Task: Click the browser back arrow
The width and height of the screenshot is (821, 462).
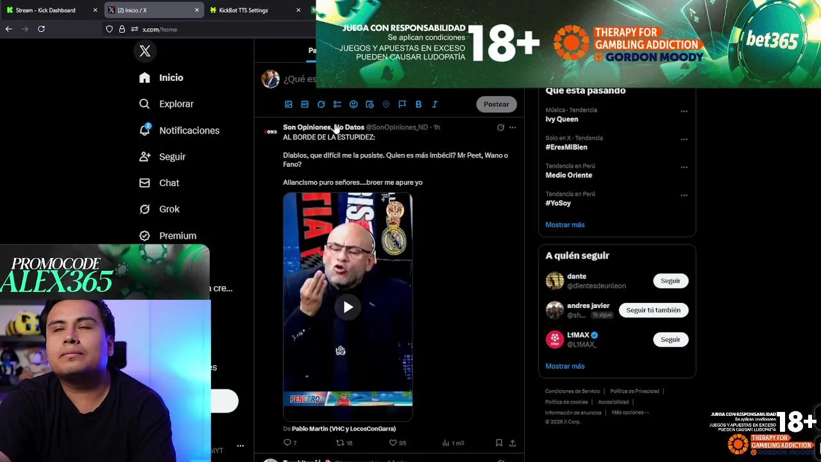Action: pos(8,29)
